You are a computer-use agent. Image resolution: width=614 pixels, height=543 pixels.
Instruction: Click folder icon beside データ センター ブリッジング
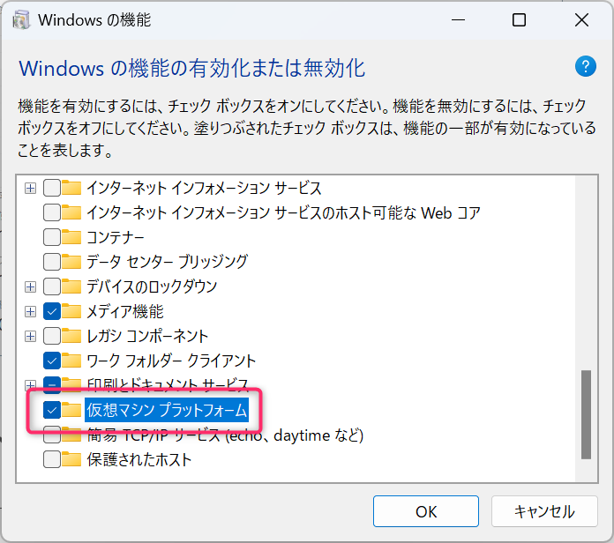coord(71,262)
